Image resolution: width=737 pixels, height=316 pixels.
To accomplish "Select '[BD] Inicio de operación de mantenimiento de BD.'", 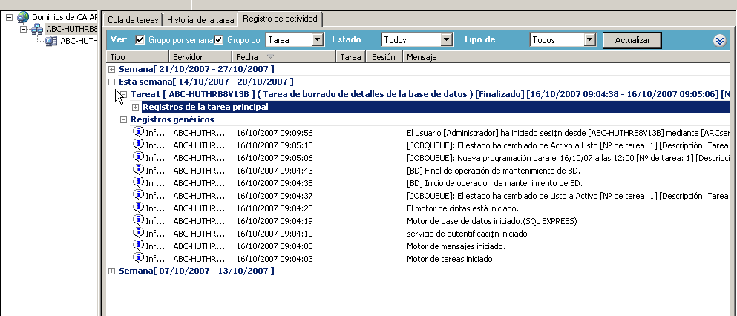I will click(494, 182).
